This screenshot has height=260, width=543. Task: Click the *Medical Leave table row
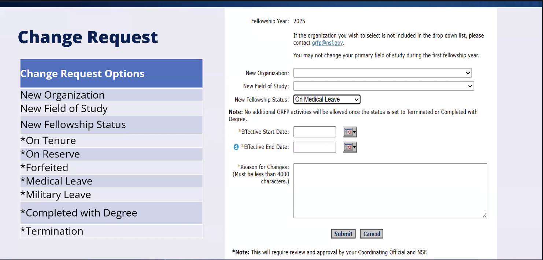111,181
